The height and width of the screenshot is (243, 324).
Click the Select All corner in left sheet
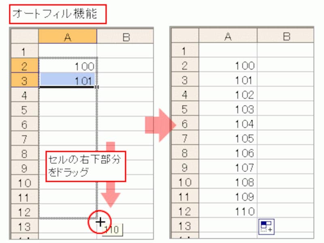[x=25, y=36]
